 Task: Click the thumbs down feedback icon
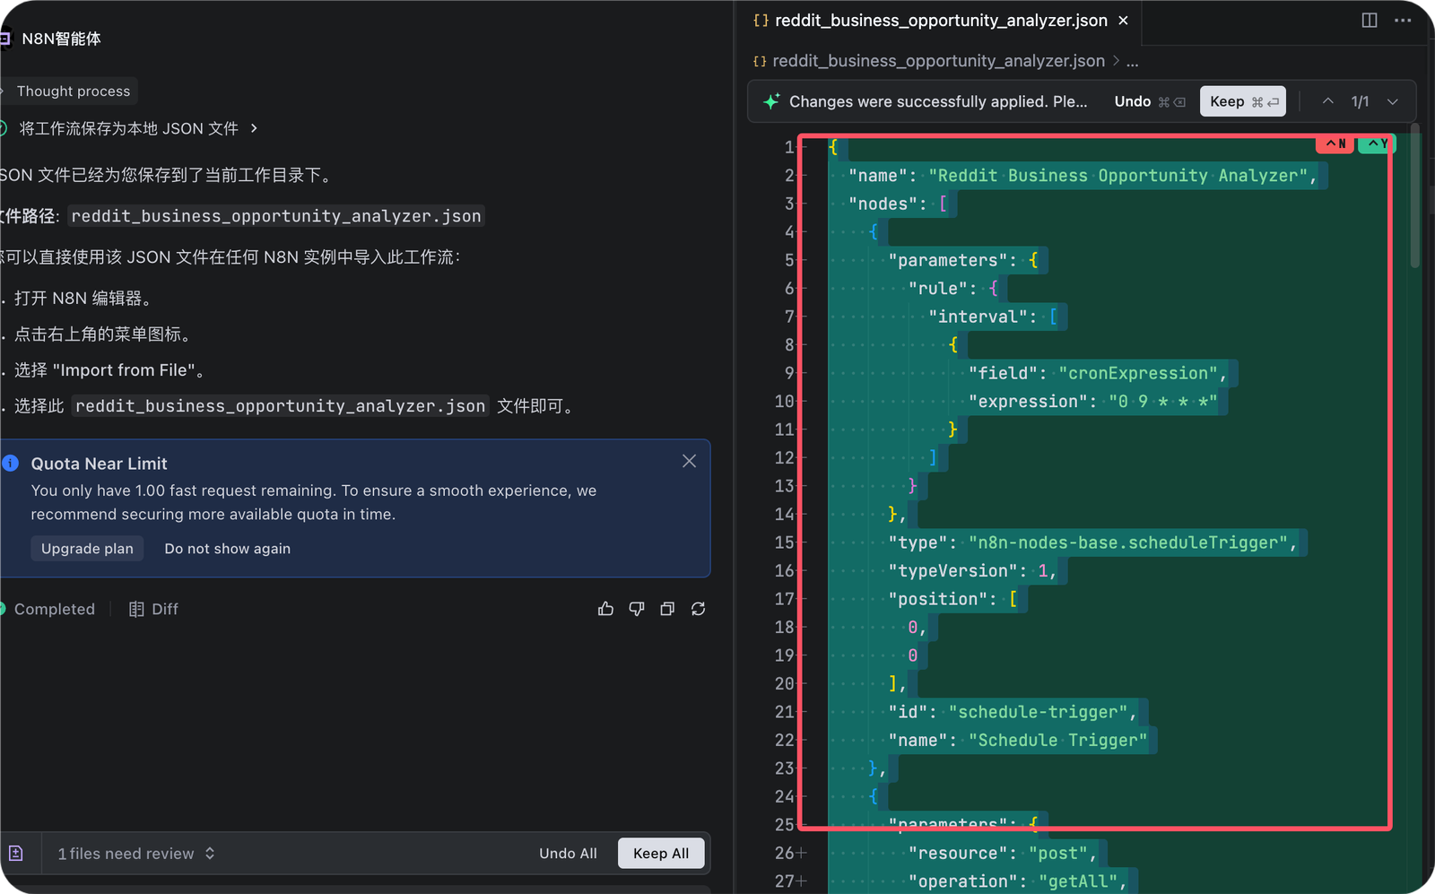pyautogui.click(x=637, y=609)
